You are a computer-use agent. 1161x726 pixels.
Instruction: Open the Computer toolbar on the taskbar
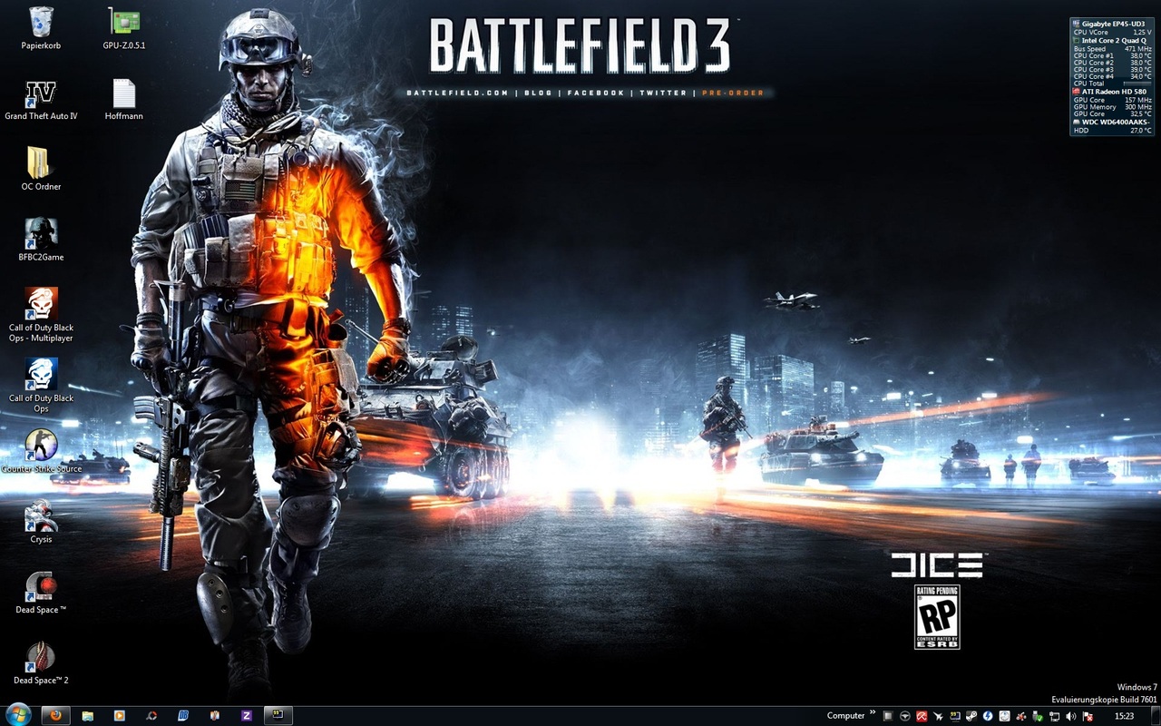click(845, 715)
